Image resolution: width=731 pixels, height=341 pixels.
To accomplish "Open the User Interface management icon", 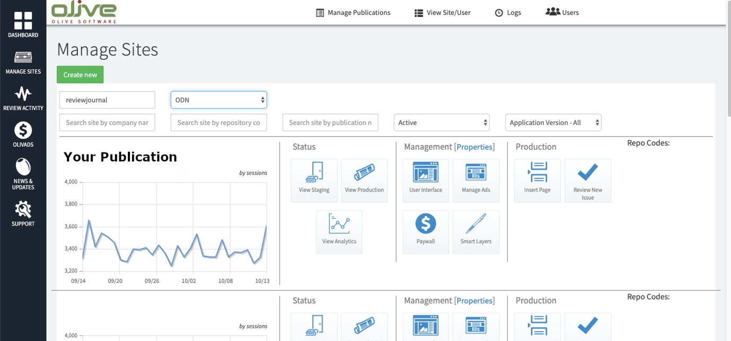I will [425, 180].
